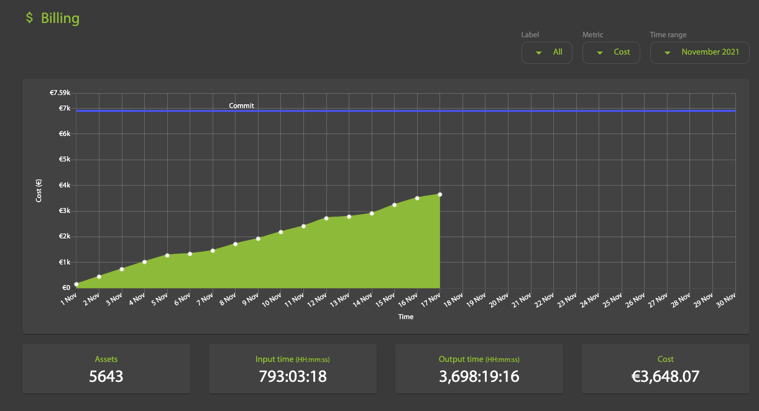Click the dollar sign Billing icon
This screenshot has width=759, height=411.
[x=29, y=18]
